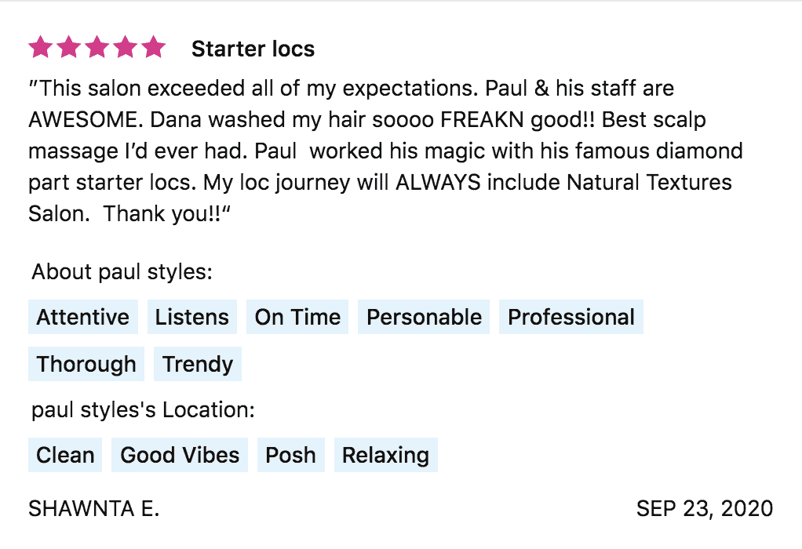Select the Thorough tag
802x549 pixels.
86,364
